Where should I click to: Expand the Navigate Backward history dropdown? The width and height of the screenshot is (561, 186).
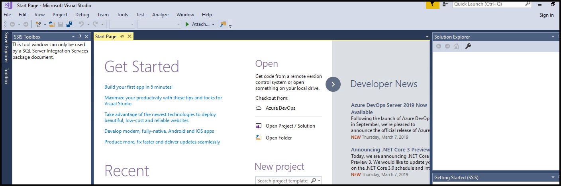(19, 24)
